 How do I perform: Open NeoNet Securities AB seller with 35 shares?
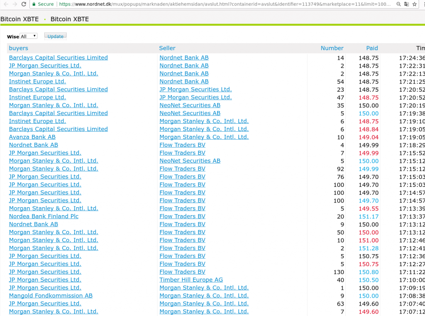pos(190,105)
